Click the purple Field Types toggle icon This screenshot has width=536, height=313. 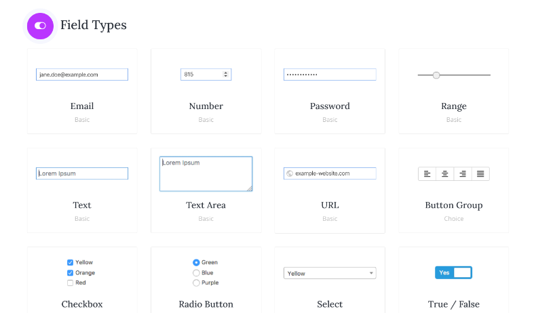pos(40,26)
